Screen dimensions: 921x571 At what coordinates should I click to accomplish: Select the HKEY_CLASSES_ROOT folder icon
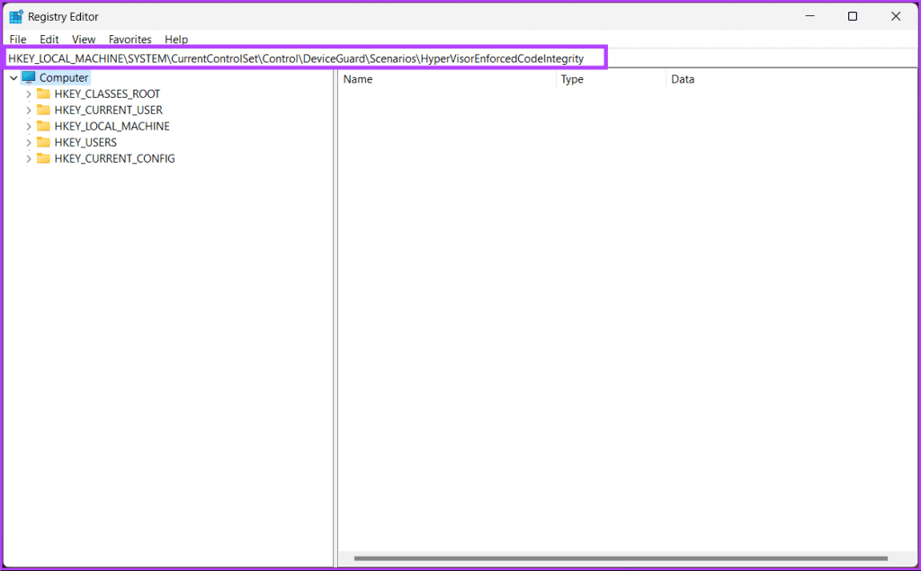44,94
